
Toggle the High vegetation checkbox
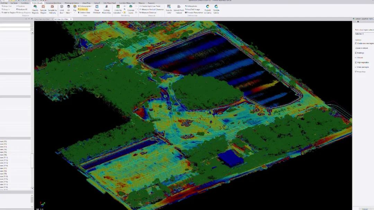(x=356, y=63)
